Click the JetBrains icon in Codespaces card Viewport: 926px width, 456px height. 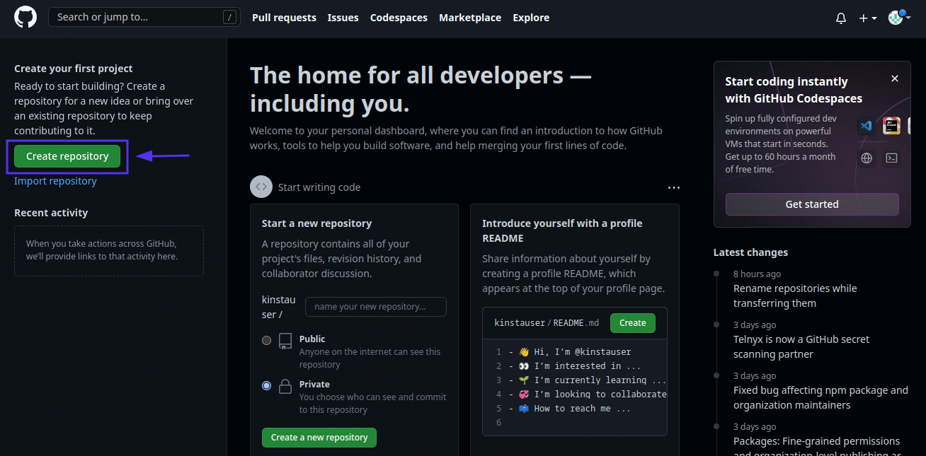point(892,127)
